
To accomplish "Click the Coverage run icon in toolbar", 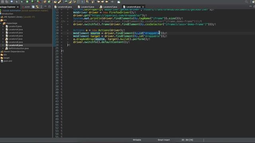I will pyautogui.click(x=33, y=2).
